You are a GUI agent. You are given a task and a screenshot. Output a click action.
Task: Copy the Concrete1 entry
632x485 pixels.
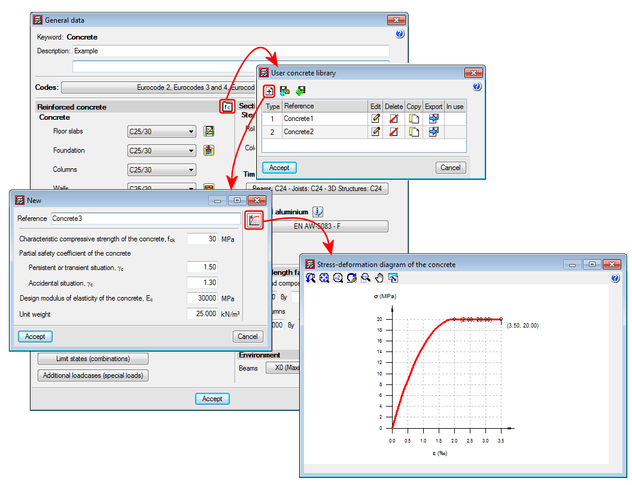pos(414,119)
